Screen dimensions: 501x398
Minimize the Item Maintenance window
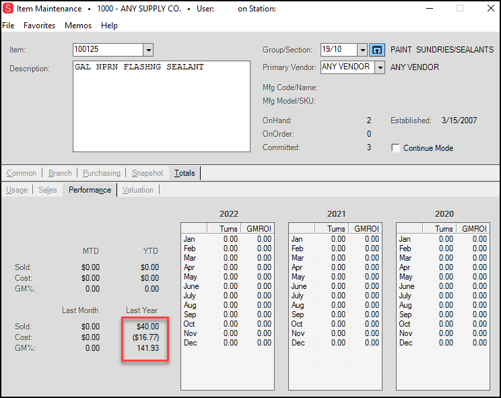tap(430, 8)
